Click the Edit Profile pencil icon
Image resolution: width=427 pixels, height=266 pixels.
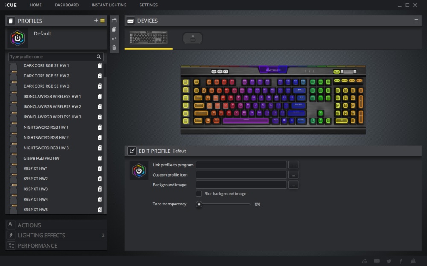tap(132, 151)
